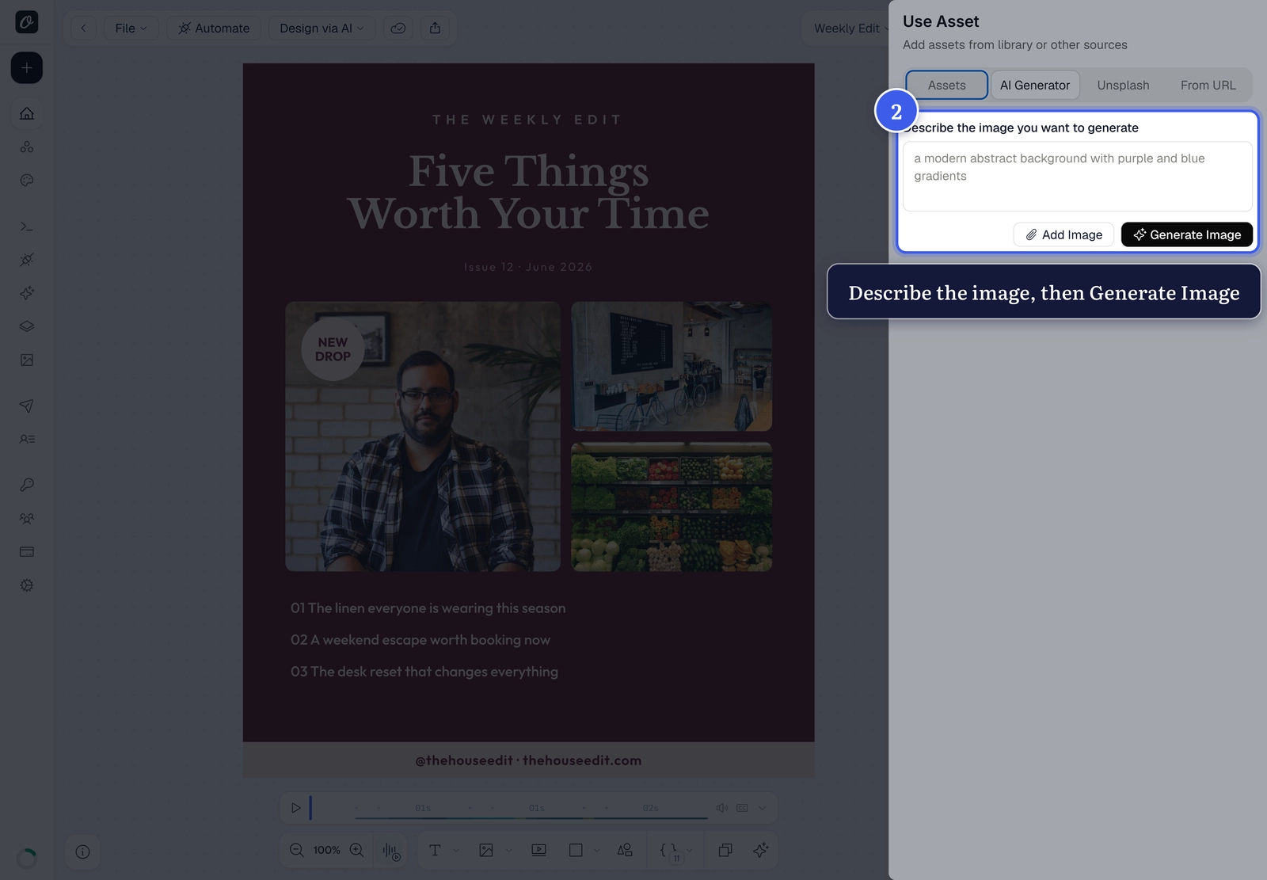Select '@thehouseedit · thehouseedit.com' footer text

click(528, 760)
